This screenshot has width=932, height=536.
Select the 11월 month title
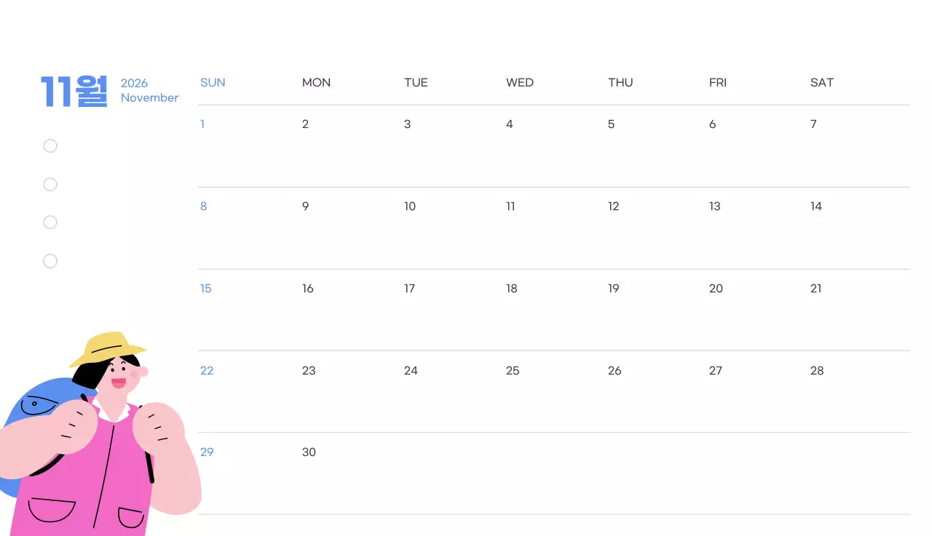point(74,91)
